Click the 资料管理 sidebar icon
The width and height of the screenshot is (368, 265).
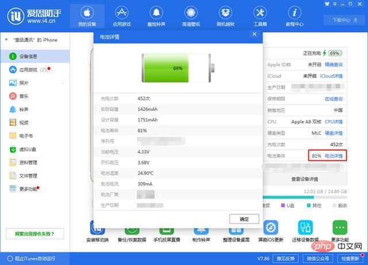pyautogui.click(x=13, y=163)
